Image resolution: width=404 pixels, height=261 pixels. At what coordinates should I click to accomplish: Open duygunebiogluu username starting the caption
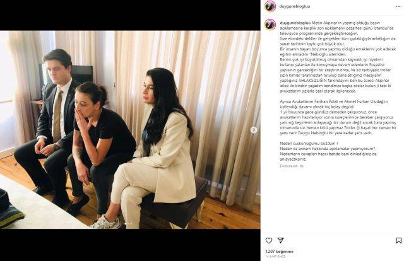[x=295, y=23]
